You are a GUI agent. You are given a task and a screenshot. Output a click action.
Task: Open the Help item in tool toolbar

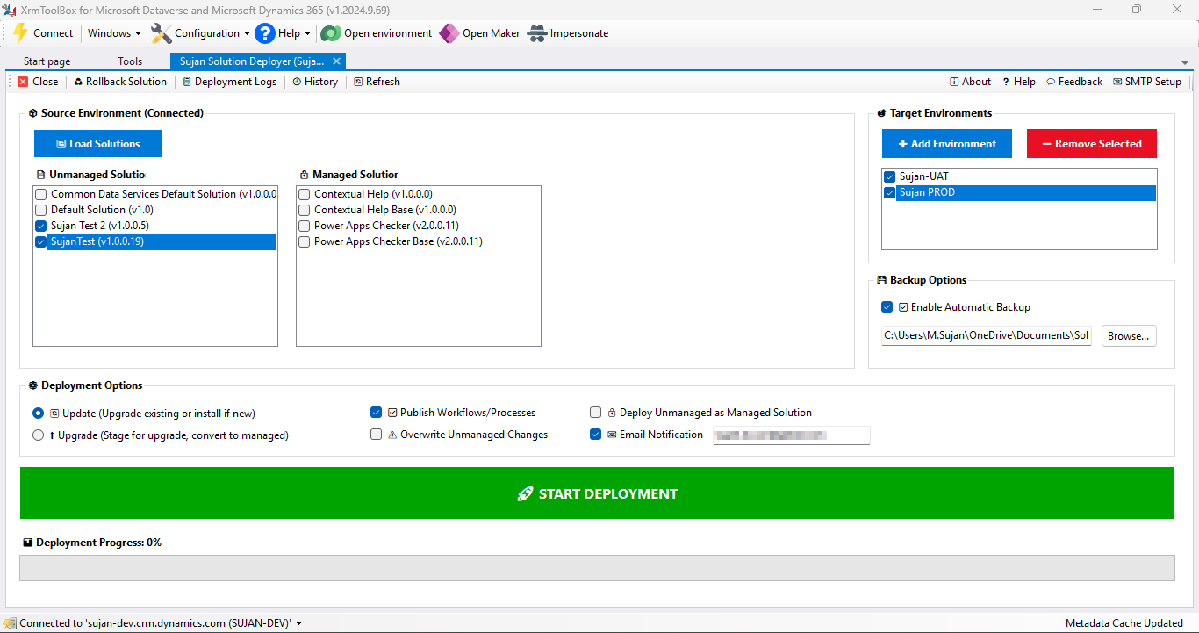coord(1019,82)
